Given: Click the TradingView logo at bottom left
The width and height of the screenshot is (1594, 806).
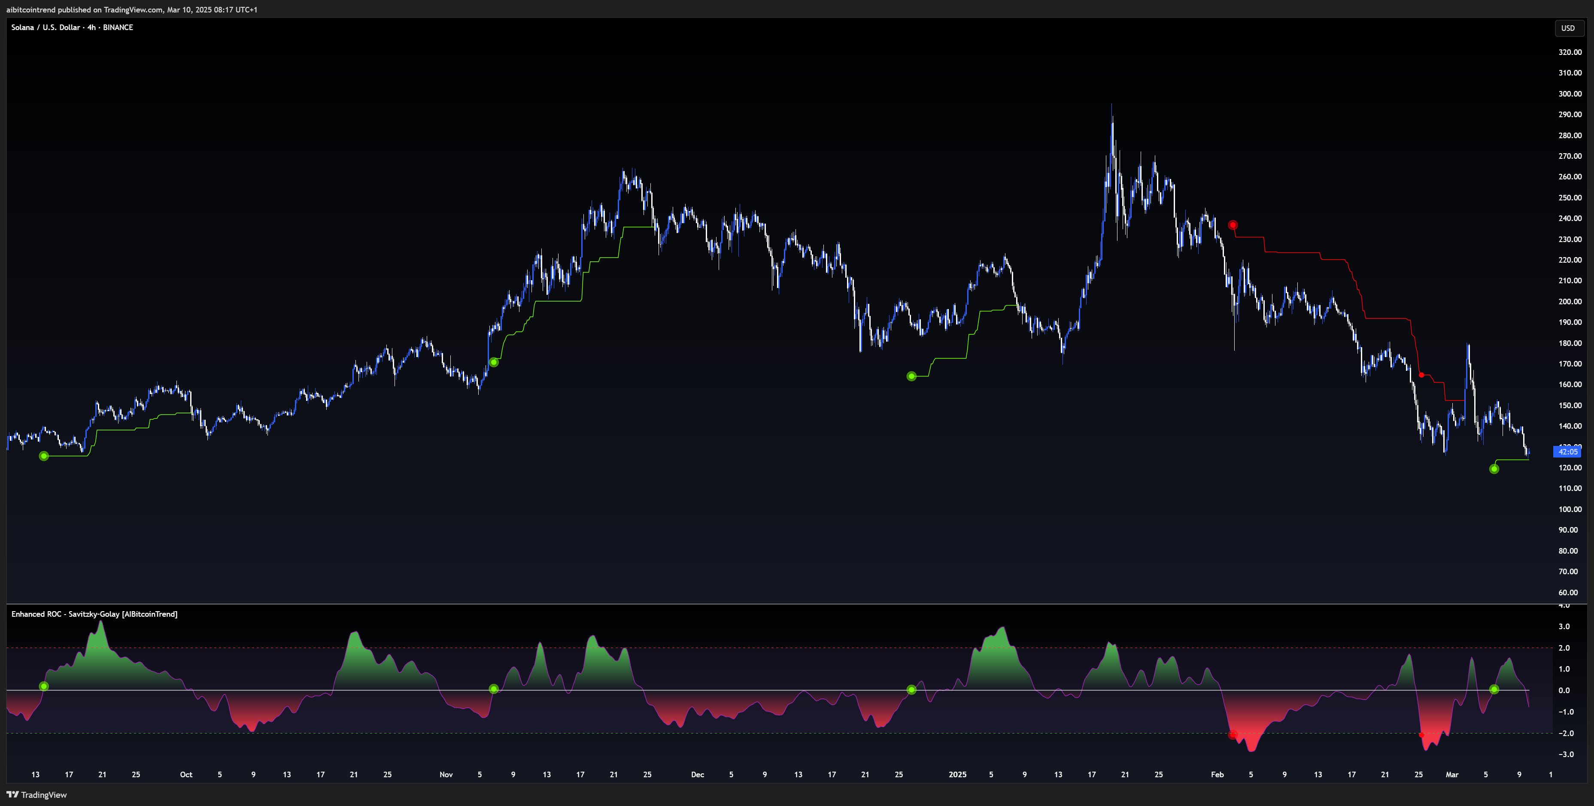Looking at the screenshot, I should point(36,795).
